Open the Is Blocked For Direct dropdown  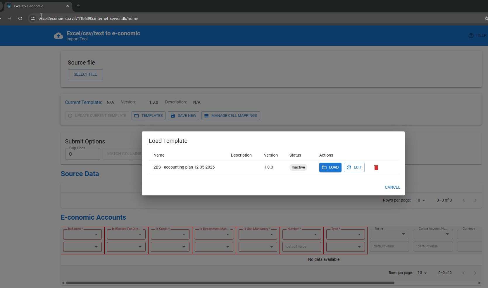pyautogui.click(x=126, y=234)
